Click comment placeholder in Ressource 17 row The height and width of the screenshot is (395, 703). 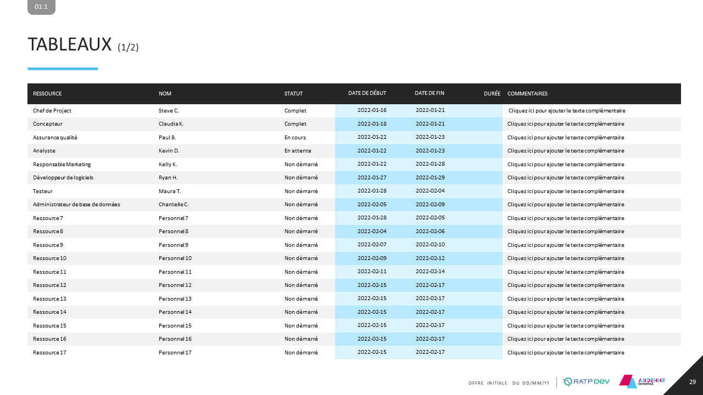(566, 353)
